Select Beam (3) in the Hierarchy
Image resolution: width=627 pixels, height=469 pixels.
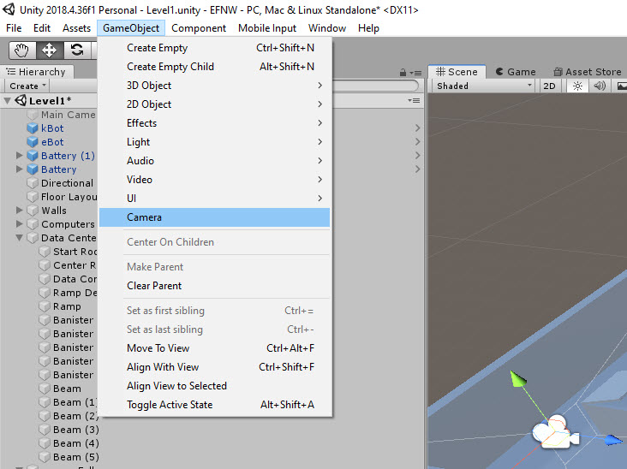coord(75,430)
